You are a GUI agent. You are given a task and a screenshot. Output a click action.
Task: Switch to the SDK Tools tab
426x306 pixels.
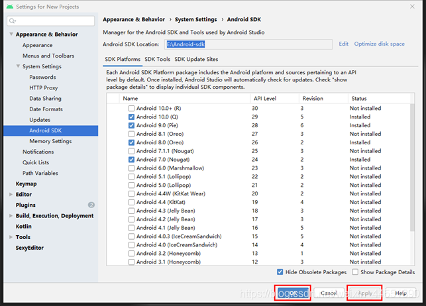(157, 59)
